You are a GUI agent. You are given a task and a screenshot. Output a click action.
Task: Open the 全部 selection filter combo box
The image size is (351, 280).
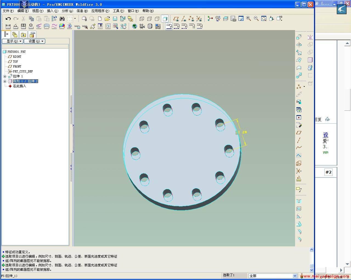[x=273, y=276]
